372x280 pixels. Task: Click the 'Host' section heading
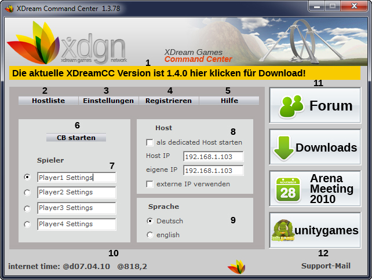(x=164, y=128)
